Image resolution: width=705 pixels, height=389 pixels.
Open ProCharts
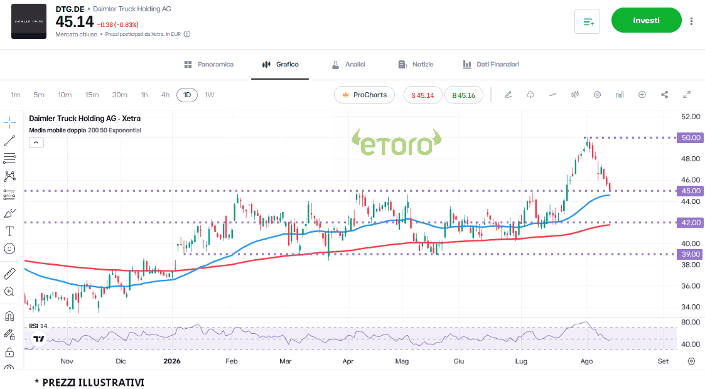tap(365, 95)
